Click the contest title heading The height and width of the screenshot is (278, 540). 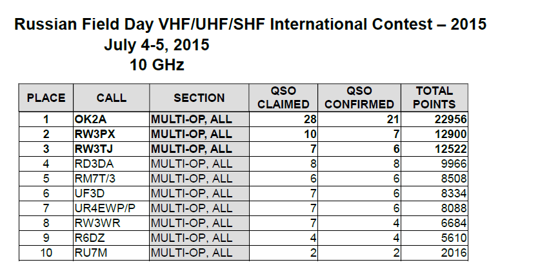click(x=250, y=25)
